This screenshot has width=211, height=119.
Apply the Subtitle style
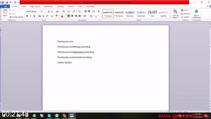[164, 14]
